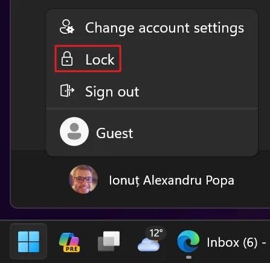This screenshot has height=263, width=270.
Task: Click the padlock icon
Action: pos(67,59)
